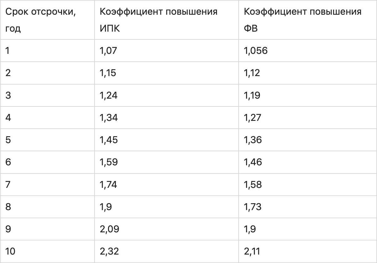Click the cell showing 1,58

(x=253, y=184)
